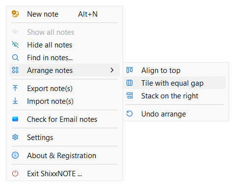
Task: Click the red power Exit icon
Action: pyautogui.click(x=15, y=173)
